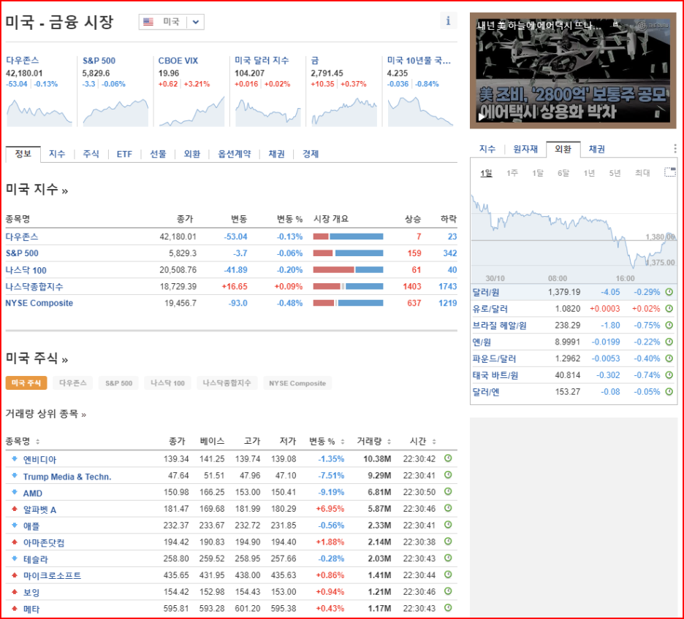The width and height of the screenshot is (684, 619).
Task: Click clock icon in 엔비디아 row
Action: pyautogui.click(x=448, y=458)
